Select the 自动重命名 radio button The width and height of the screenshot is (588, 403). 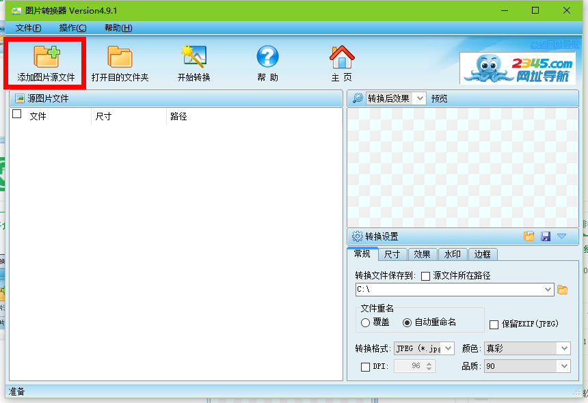pyautogui.click(x=407, y=322)
